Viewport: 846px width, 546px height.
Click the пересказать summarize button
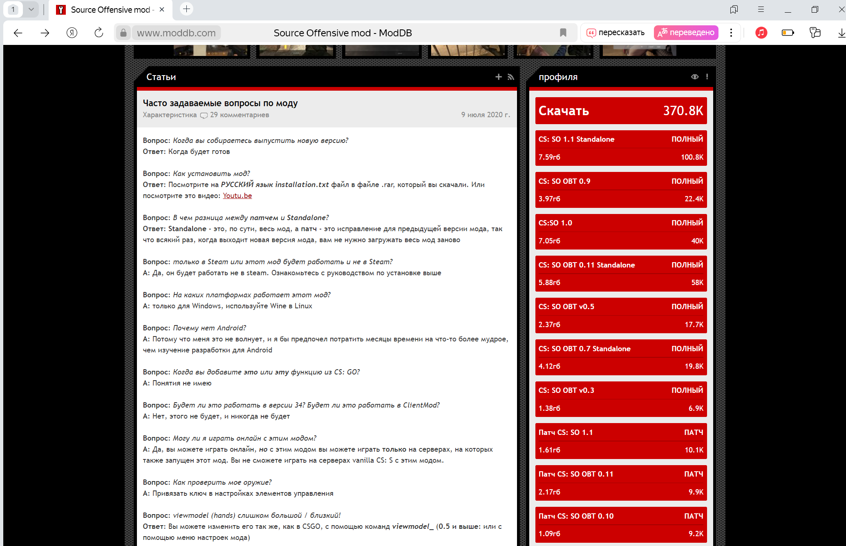[615, 33]
